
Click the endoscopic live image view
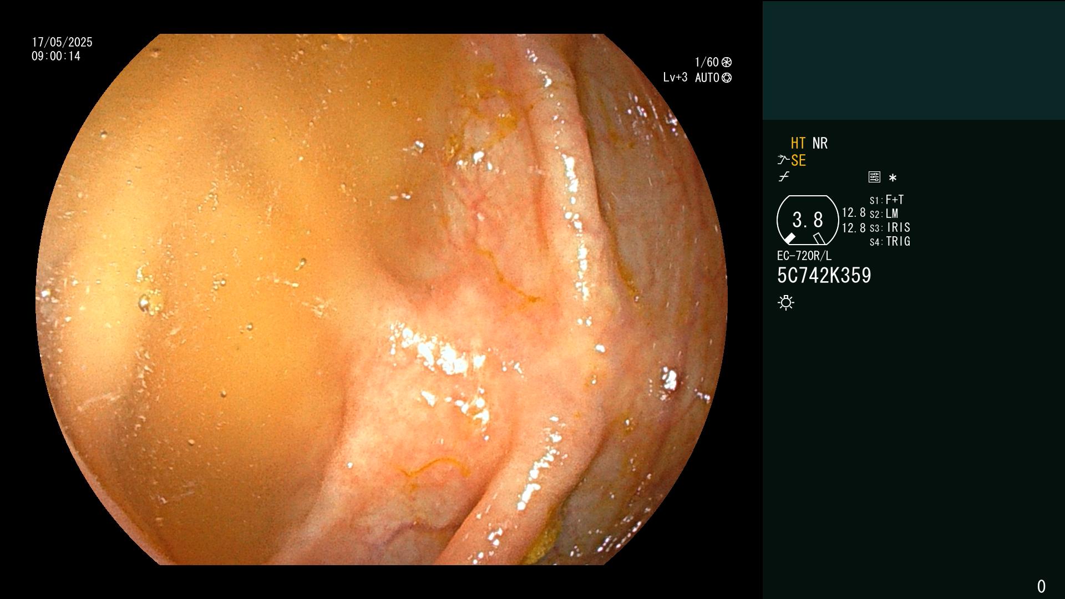coord(382,299)
